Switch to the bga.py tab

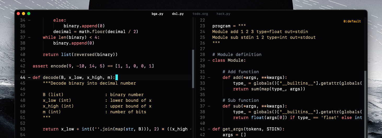157,14
